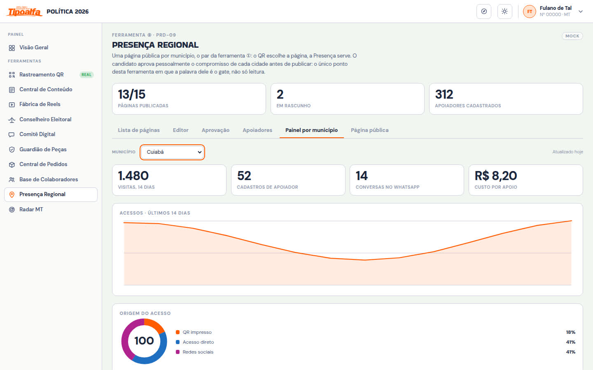593x370 pixels.
Task: Click the Radar MT target icon
Action: click(12, 210)
